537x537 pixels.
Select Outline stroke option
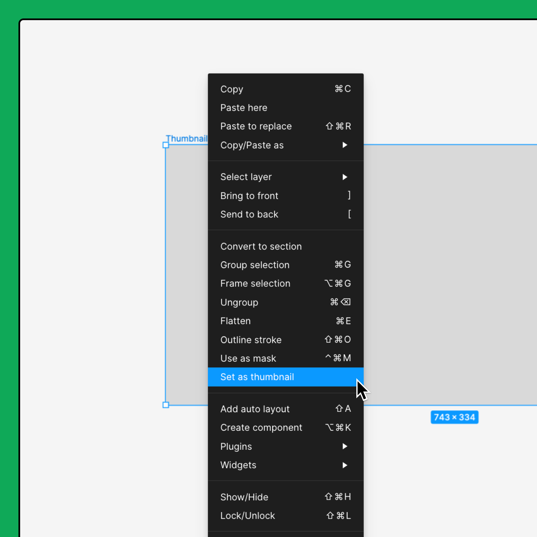coord(251,340)
